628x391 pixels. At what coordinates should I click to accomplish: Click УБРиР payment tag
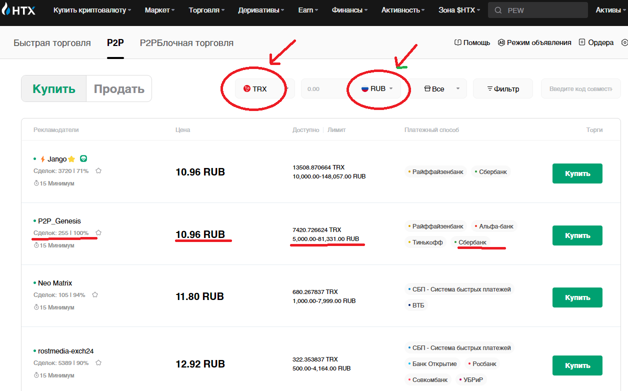[x=471, y=380]
